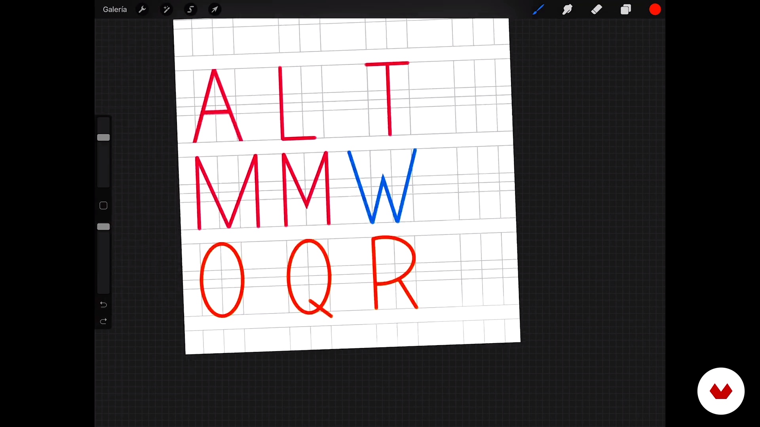Redo the last undone stroke

(103, 321)
